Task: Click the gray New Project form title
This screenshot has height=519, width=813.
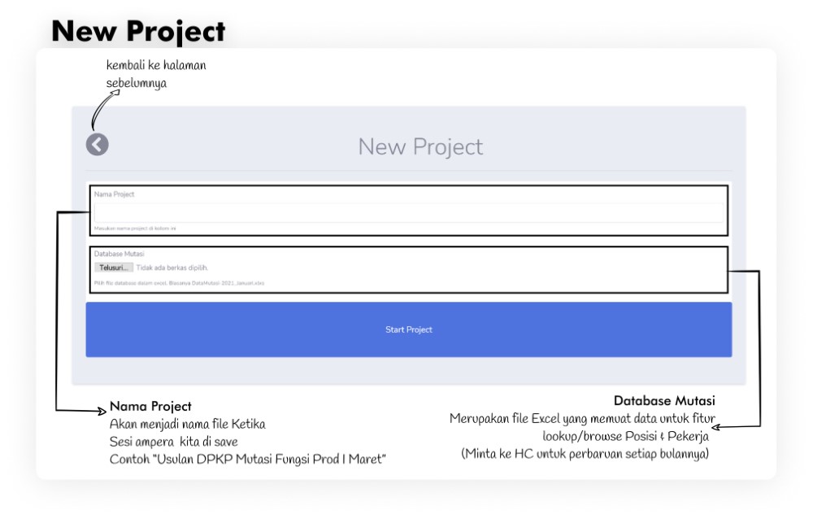Action: 420,147
